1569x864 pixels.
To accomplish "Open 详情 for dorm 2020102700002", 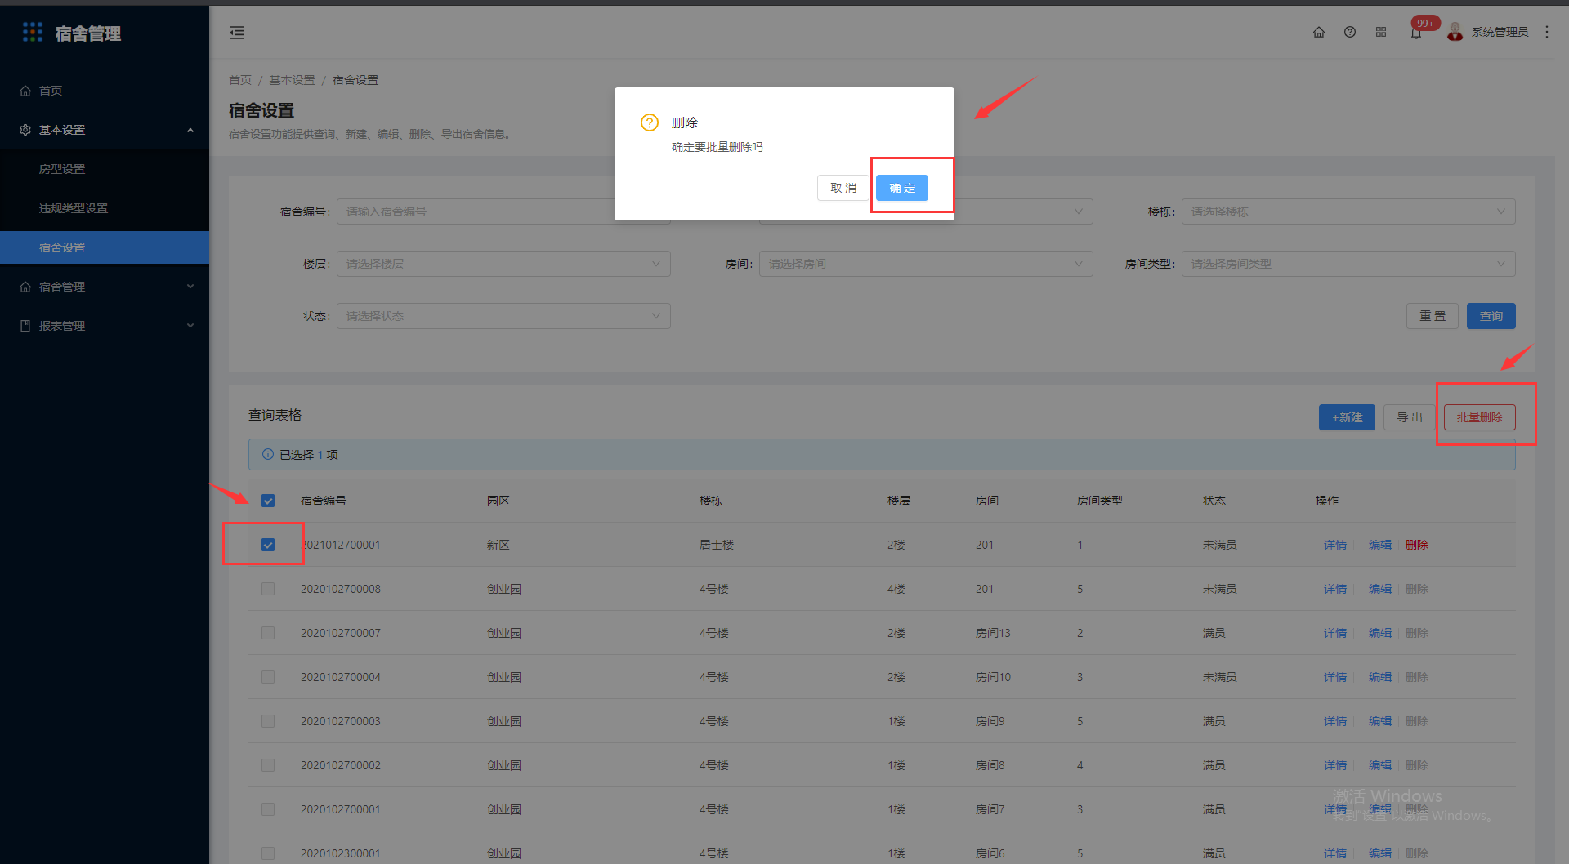I will (x=1335, y=765).
